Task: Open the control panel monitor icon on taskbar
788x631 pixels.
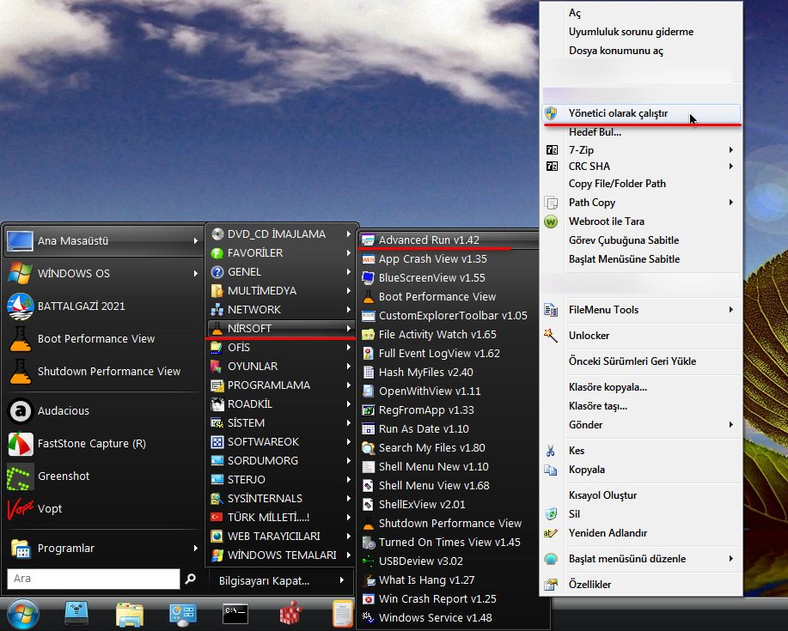Action: pos(182,615)
